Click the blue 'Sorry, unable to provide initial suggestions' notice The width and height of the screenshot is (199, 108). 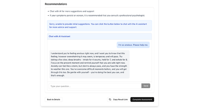99,26
